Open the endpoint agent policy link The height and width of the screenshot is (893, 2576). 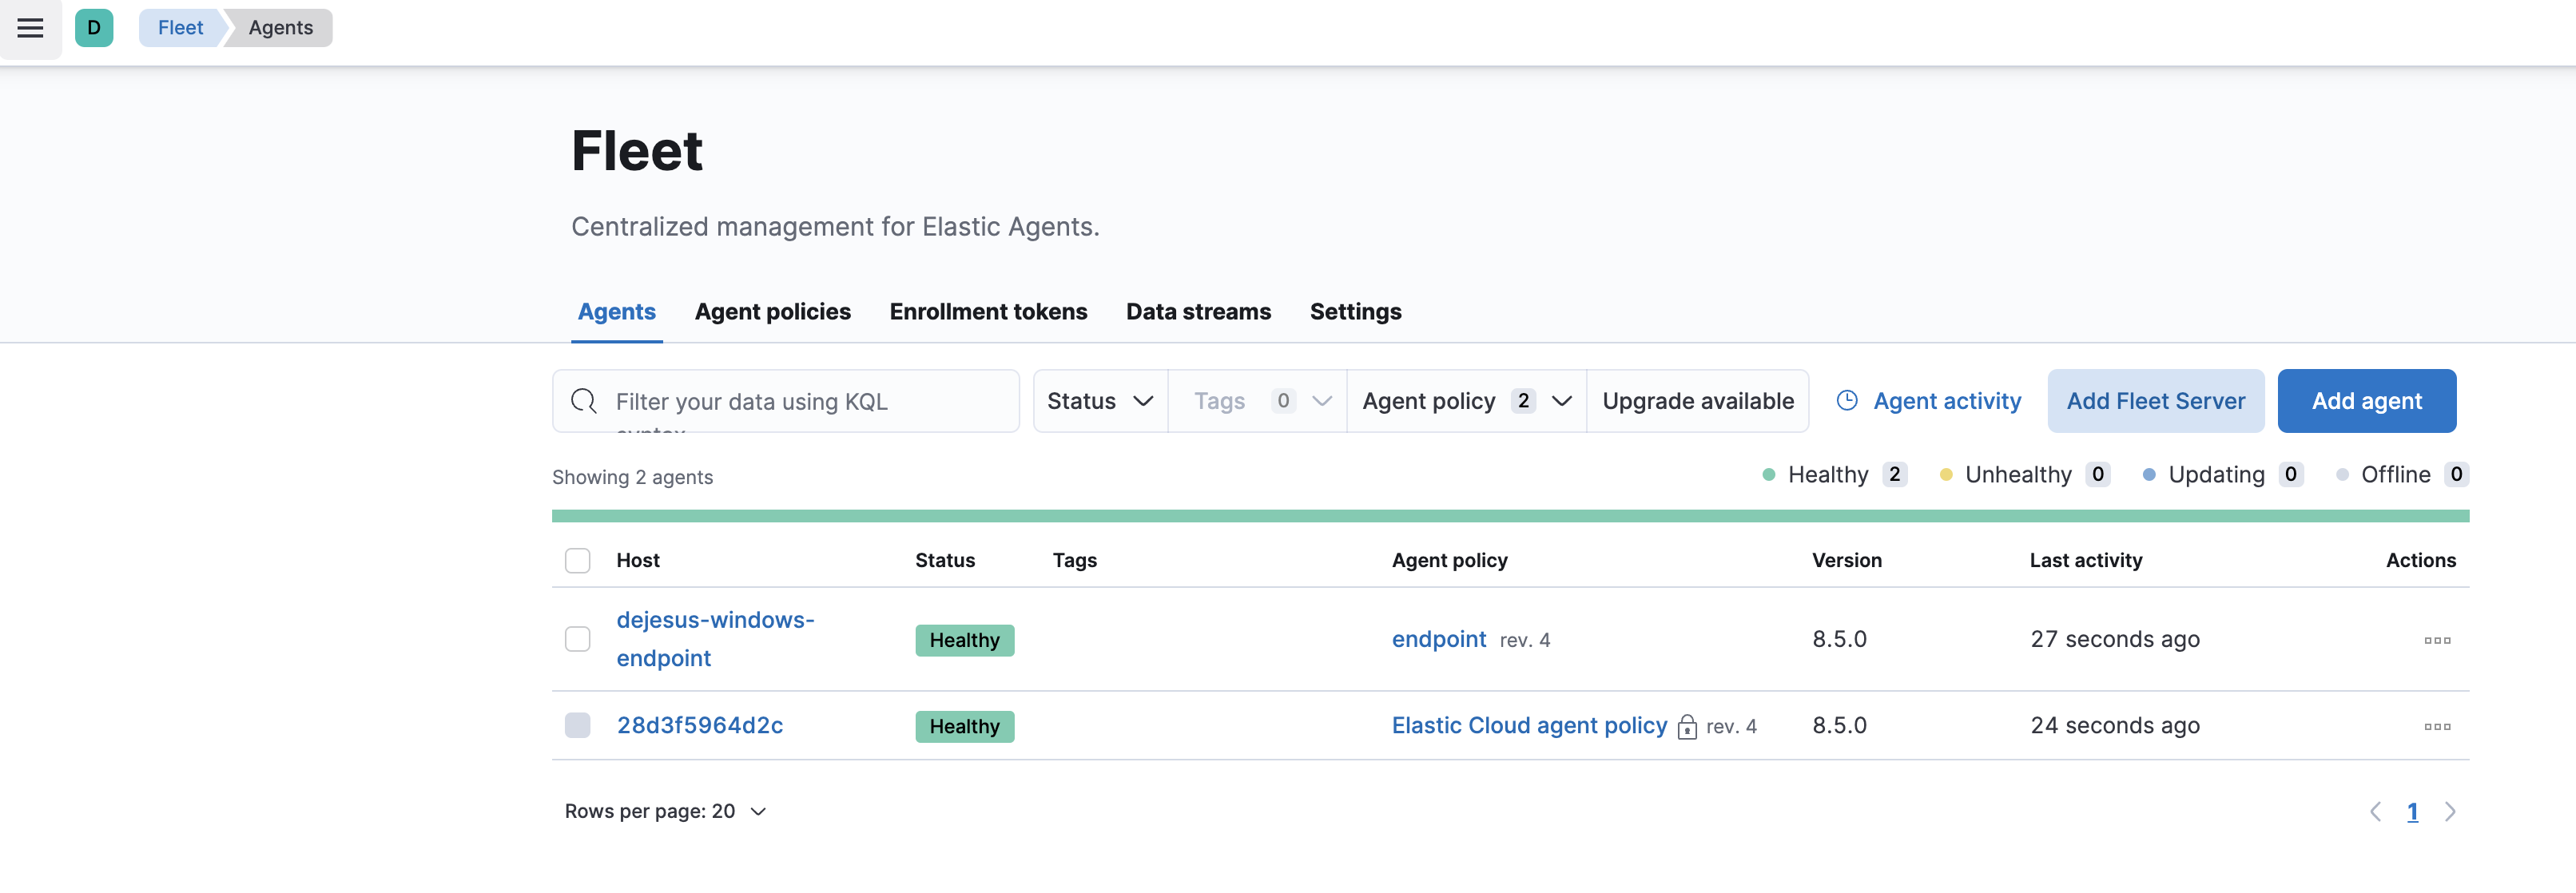(1438, 639)
